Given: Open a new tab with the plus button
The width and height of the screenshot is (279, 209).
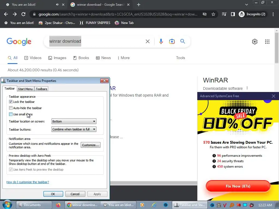Looking at the screenshot, I should pyautogui.click(x=139, y=5).
